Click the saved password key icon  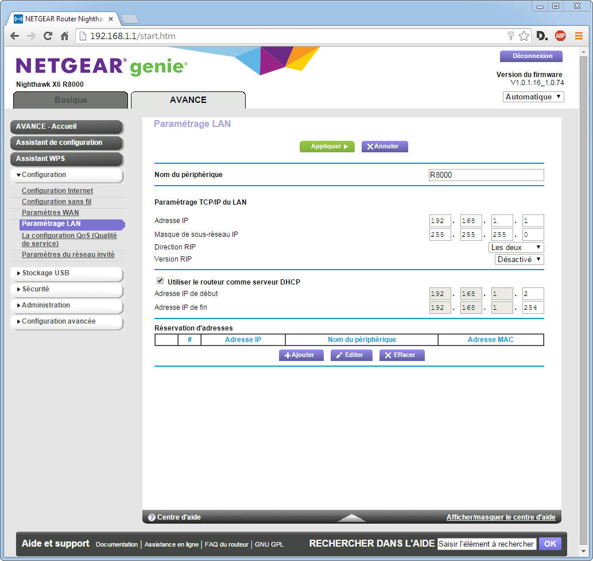coord(510,36)
